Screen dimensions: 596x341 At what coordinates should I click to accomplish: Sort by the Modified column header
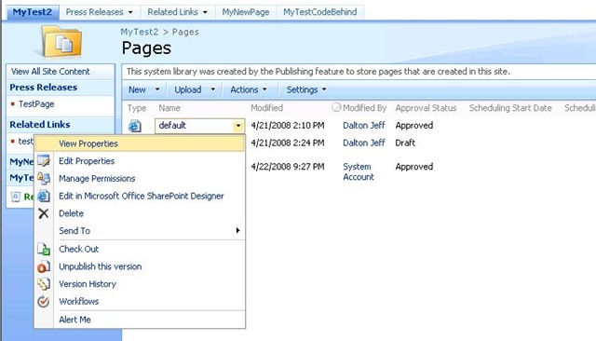[x=267, y=108]
